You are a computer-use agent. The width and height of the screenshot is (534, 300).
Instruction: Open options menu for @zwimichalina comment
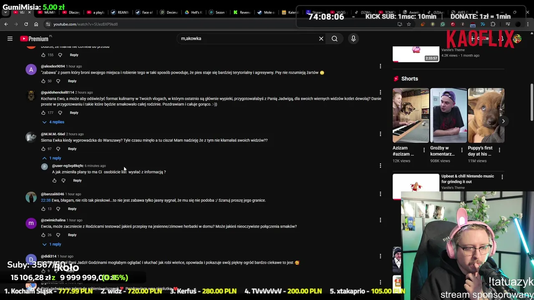click(x=380, y=220)
